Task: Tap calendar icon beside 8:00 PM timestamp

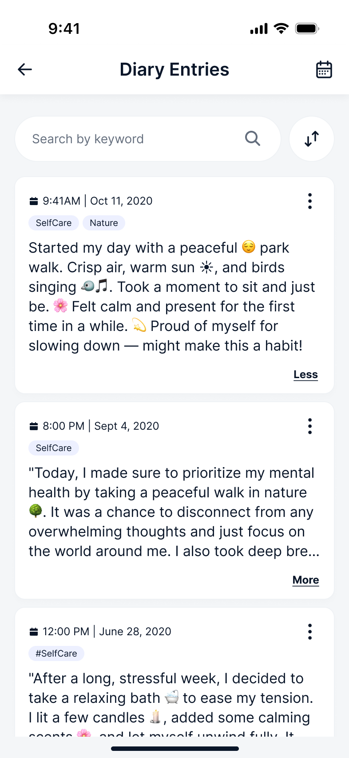Action: (x=34, y=426)
